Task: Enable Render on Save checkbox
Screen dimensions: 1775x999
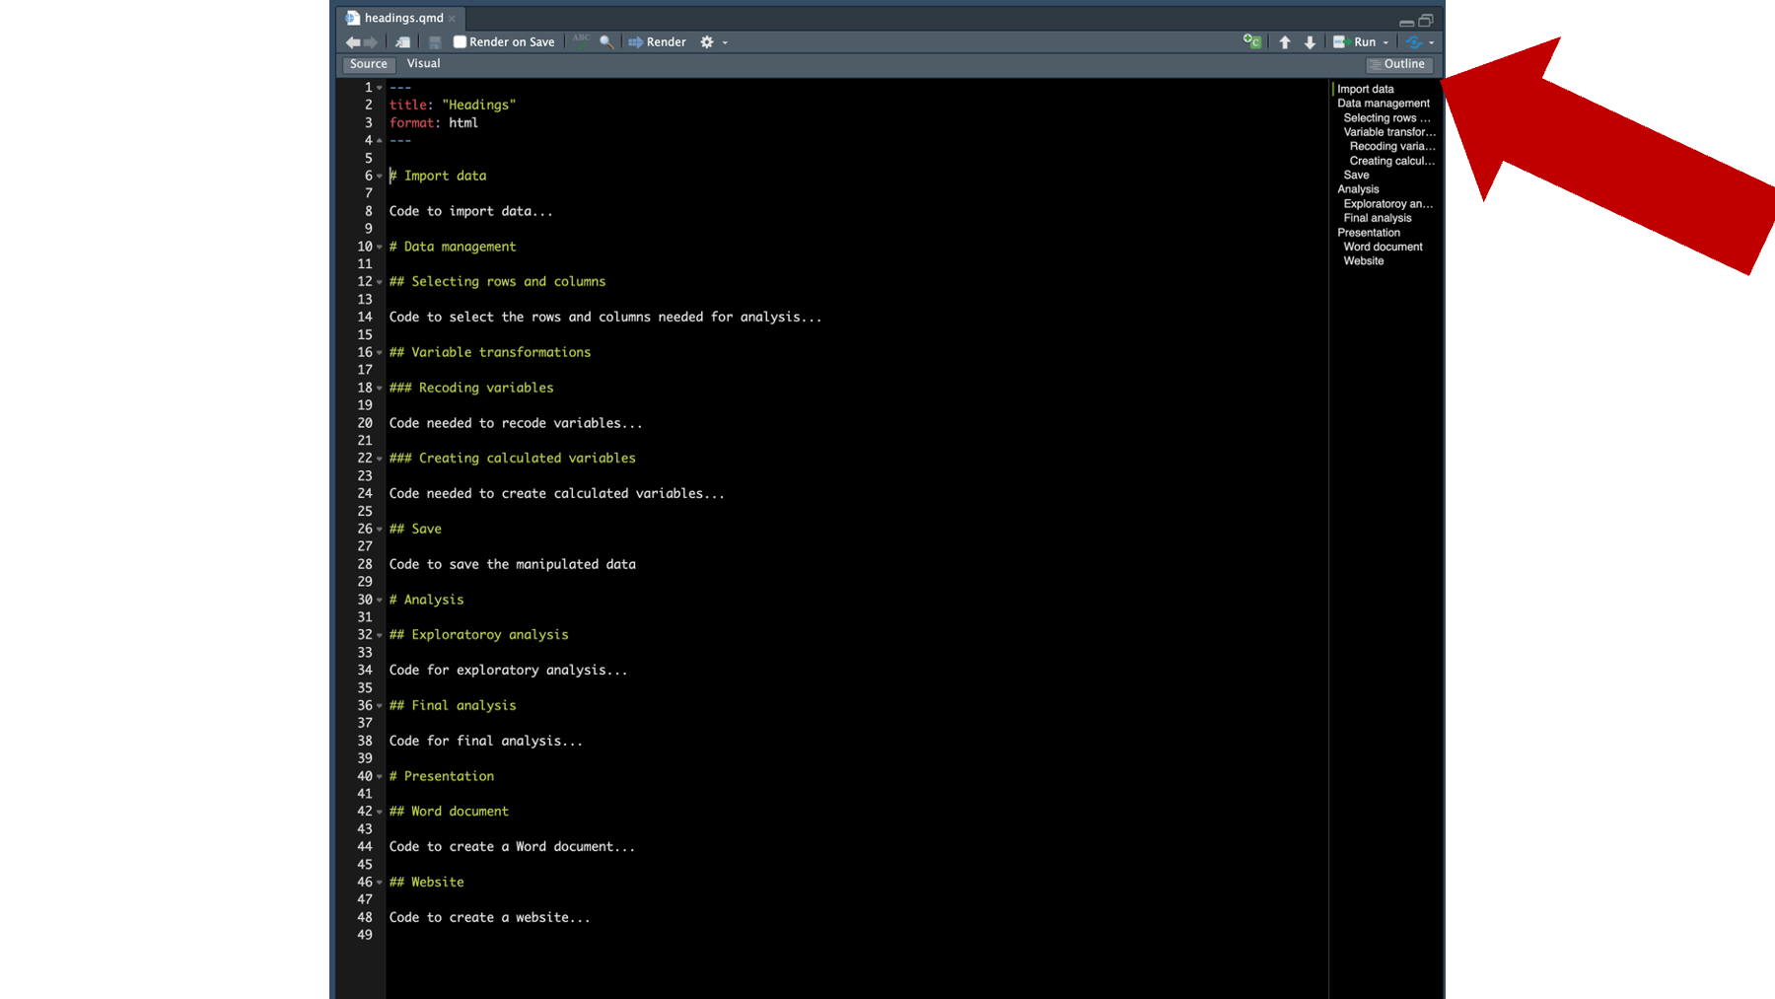Action: coord(460,42)
